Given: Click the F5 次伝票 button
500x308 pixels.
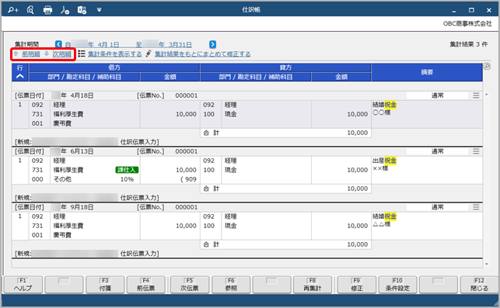Looking at the screenshot, I should click(x=190, y=285).
